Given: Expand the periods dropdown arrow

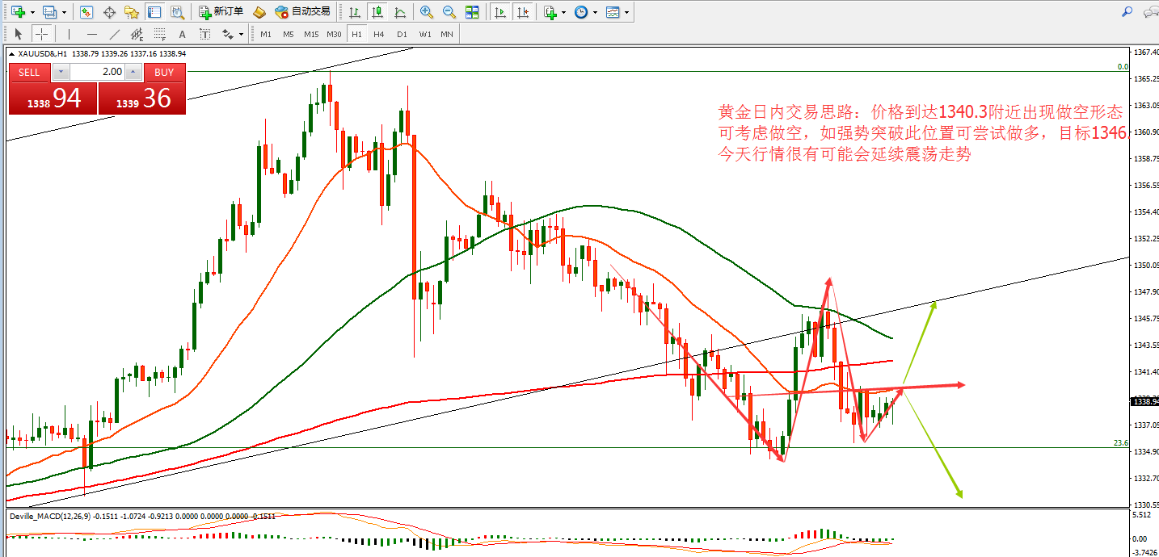Looking at the screenshot, I should click(x=596, y=12).
